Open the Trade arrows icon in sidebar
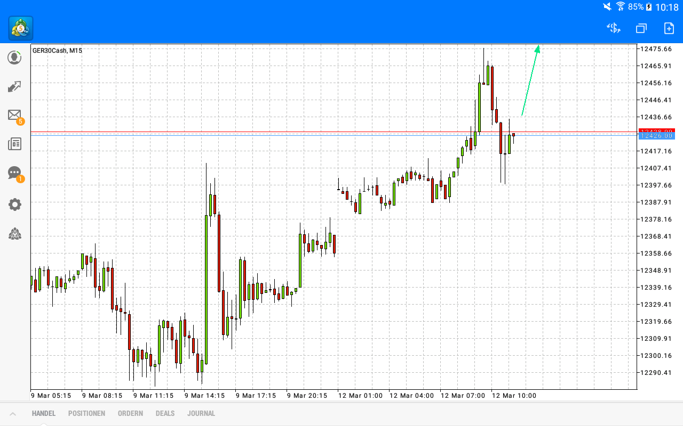 [14, 86]
